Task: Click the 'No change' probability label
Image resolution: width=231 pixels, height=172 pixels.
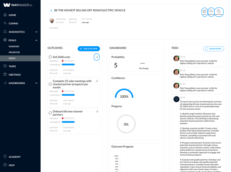Action: [144, 68]
